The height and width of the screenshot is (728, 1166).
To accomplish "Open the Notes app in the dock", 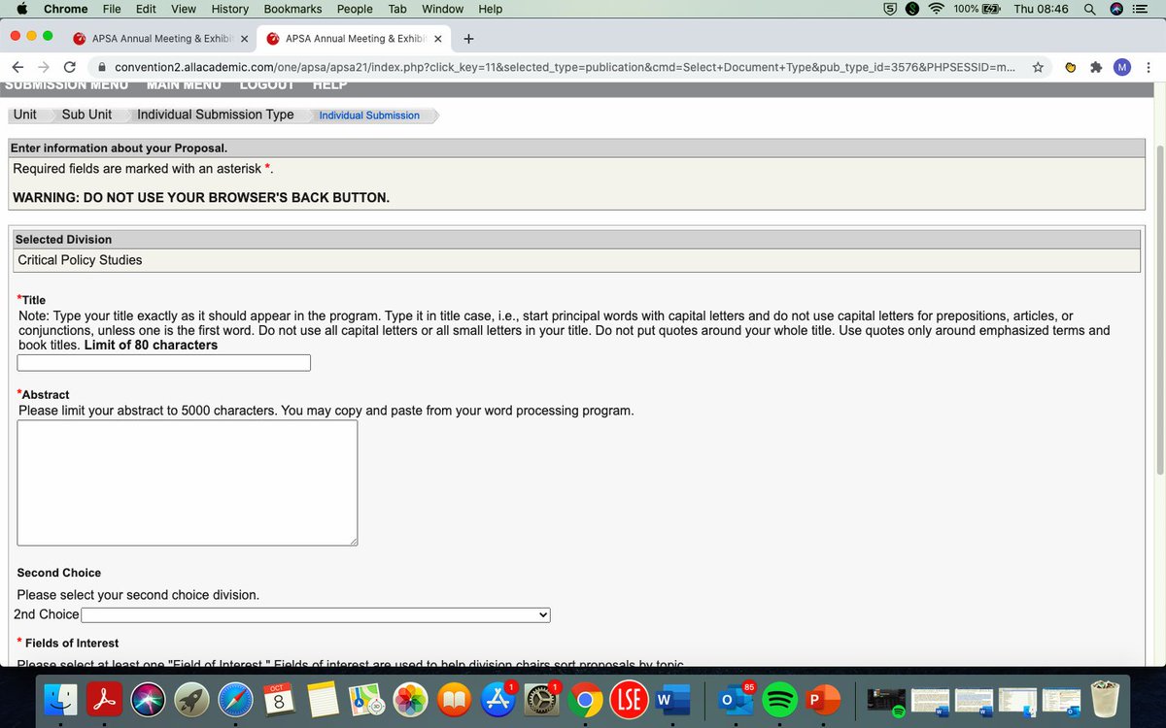I will [323, 700].
